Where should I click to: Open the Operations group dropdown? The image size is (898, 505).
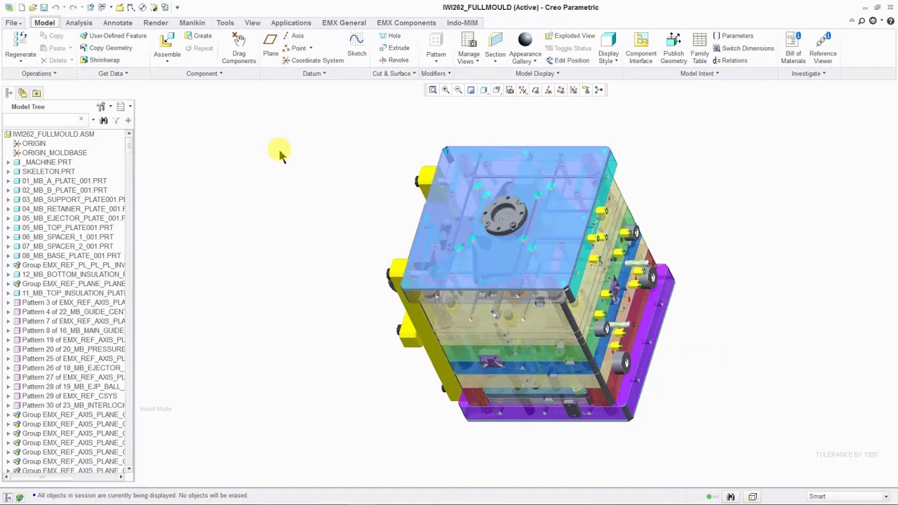39,74
